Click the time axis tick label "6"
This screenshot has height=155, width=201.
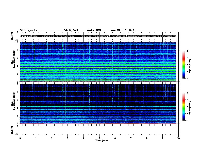click(115, 138)
